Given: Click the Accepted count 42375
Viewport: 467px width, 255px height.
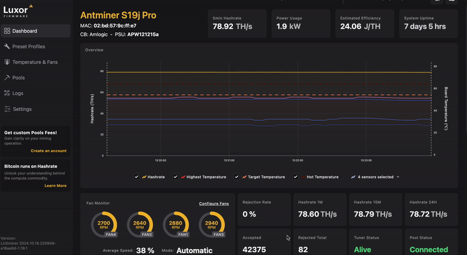Looking at the screenshot, I should [254, 250].
